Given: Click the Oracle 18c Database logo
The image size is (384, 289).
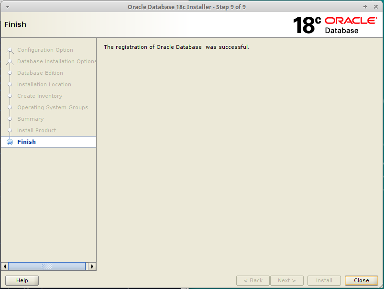Looking at the screenshot, I should [335, 25].
